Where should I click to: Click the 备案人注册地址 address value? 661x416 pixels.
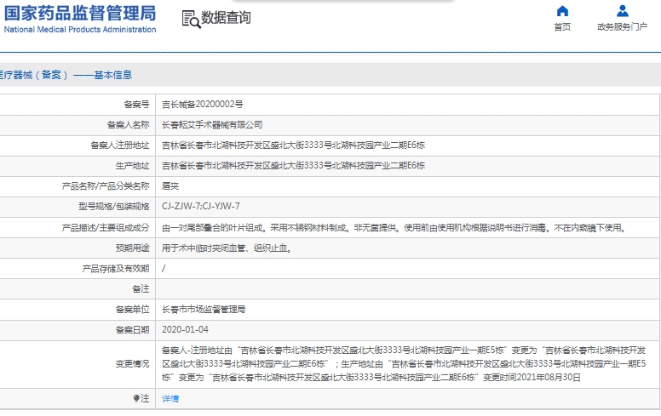pyautogui.click(x=293, y=145)
